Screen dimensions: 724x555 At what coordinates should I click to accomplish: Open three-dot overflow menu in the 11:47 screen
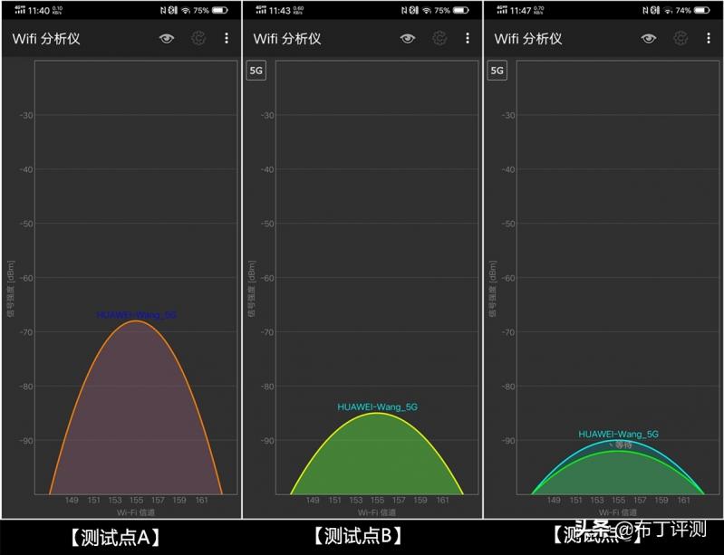(x=709, y=38)
